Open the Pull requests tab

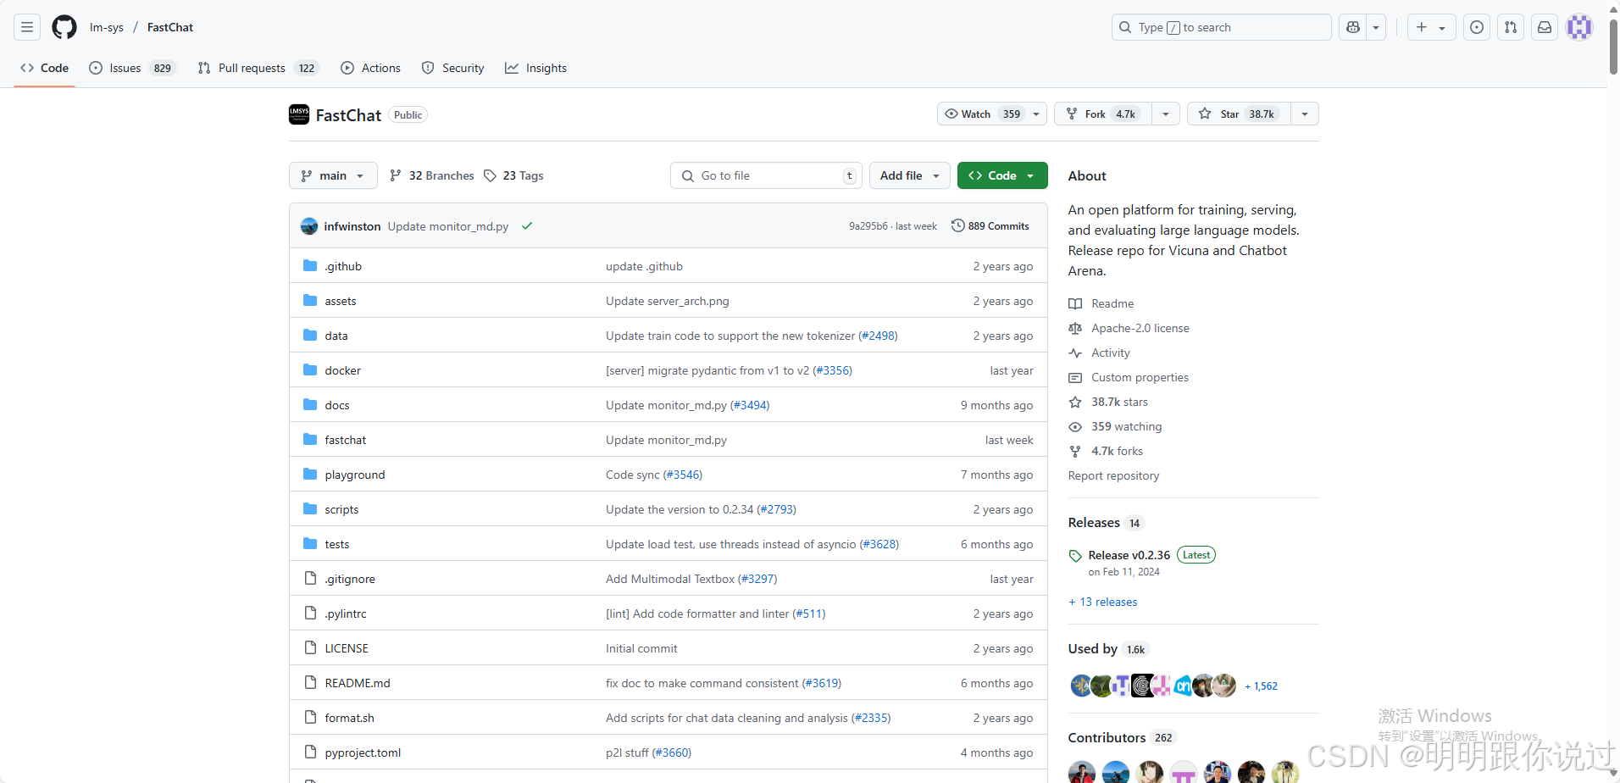pyautogui.click(x=258, y=68)
